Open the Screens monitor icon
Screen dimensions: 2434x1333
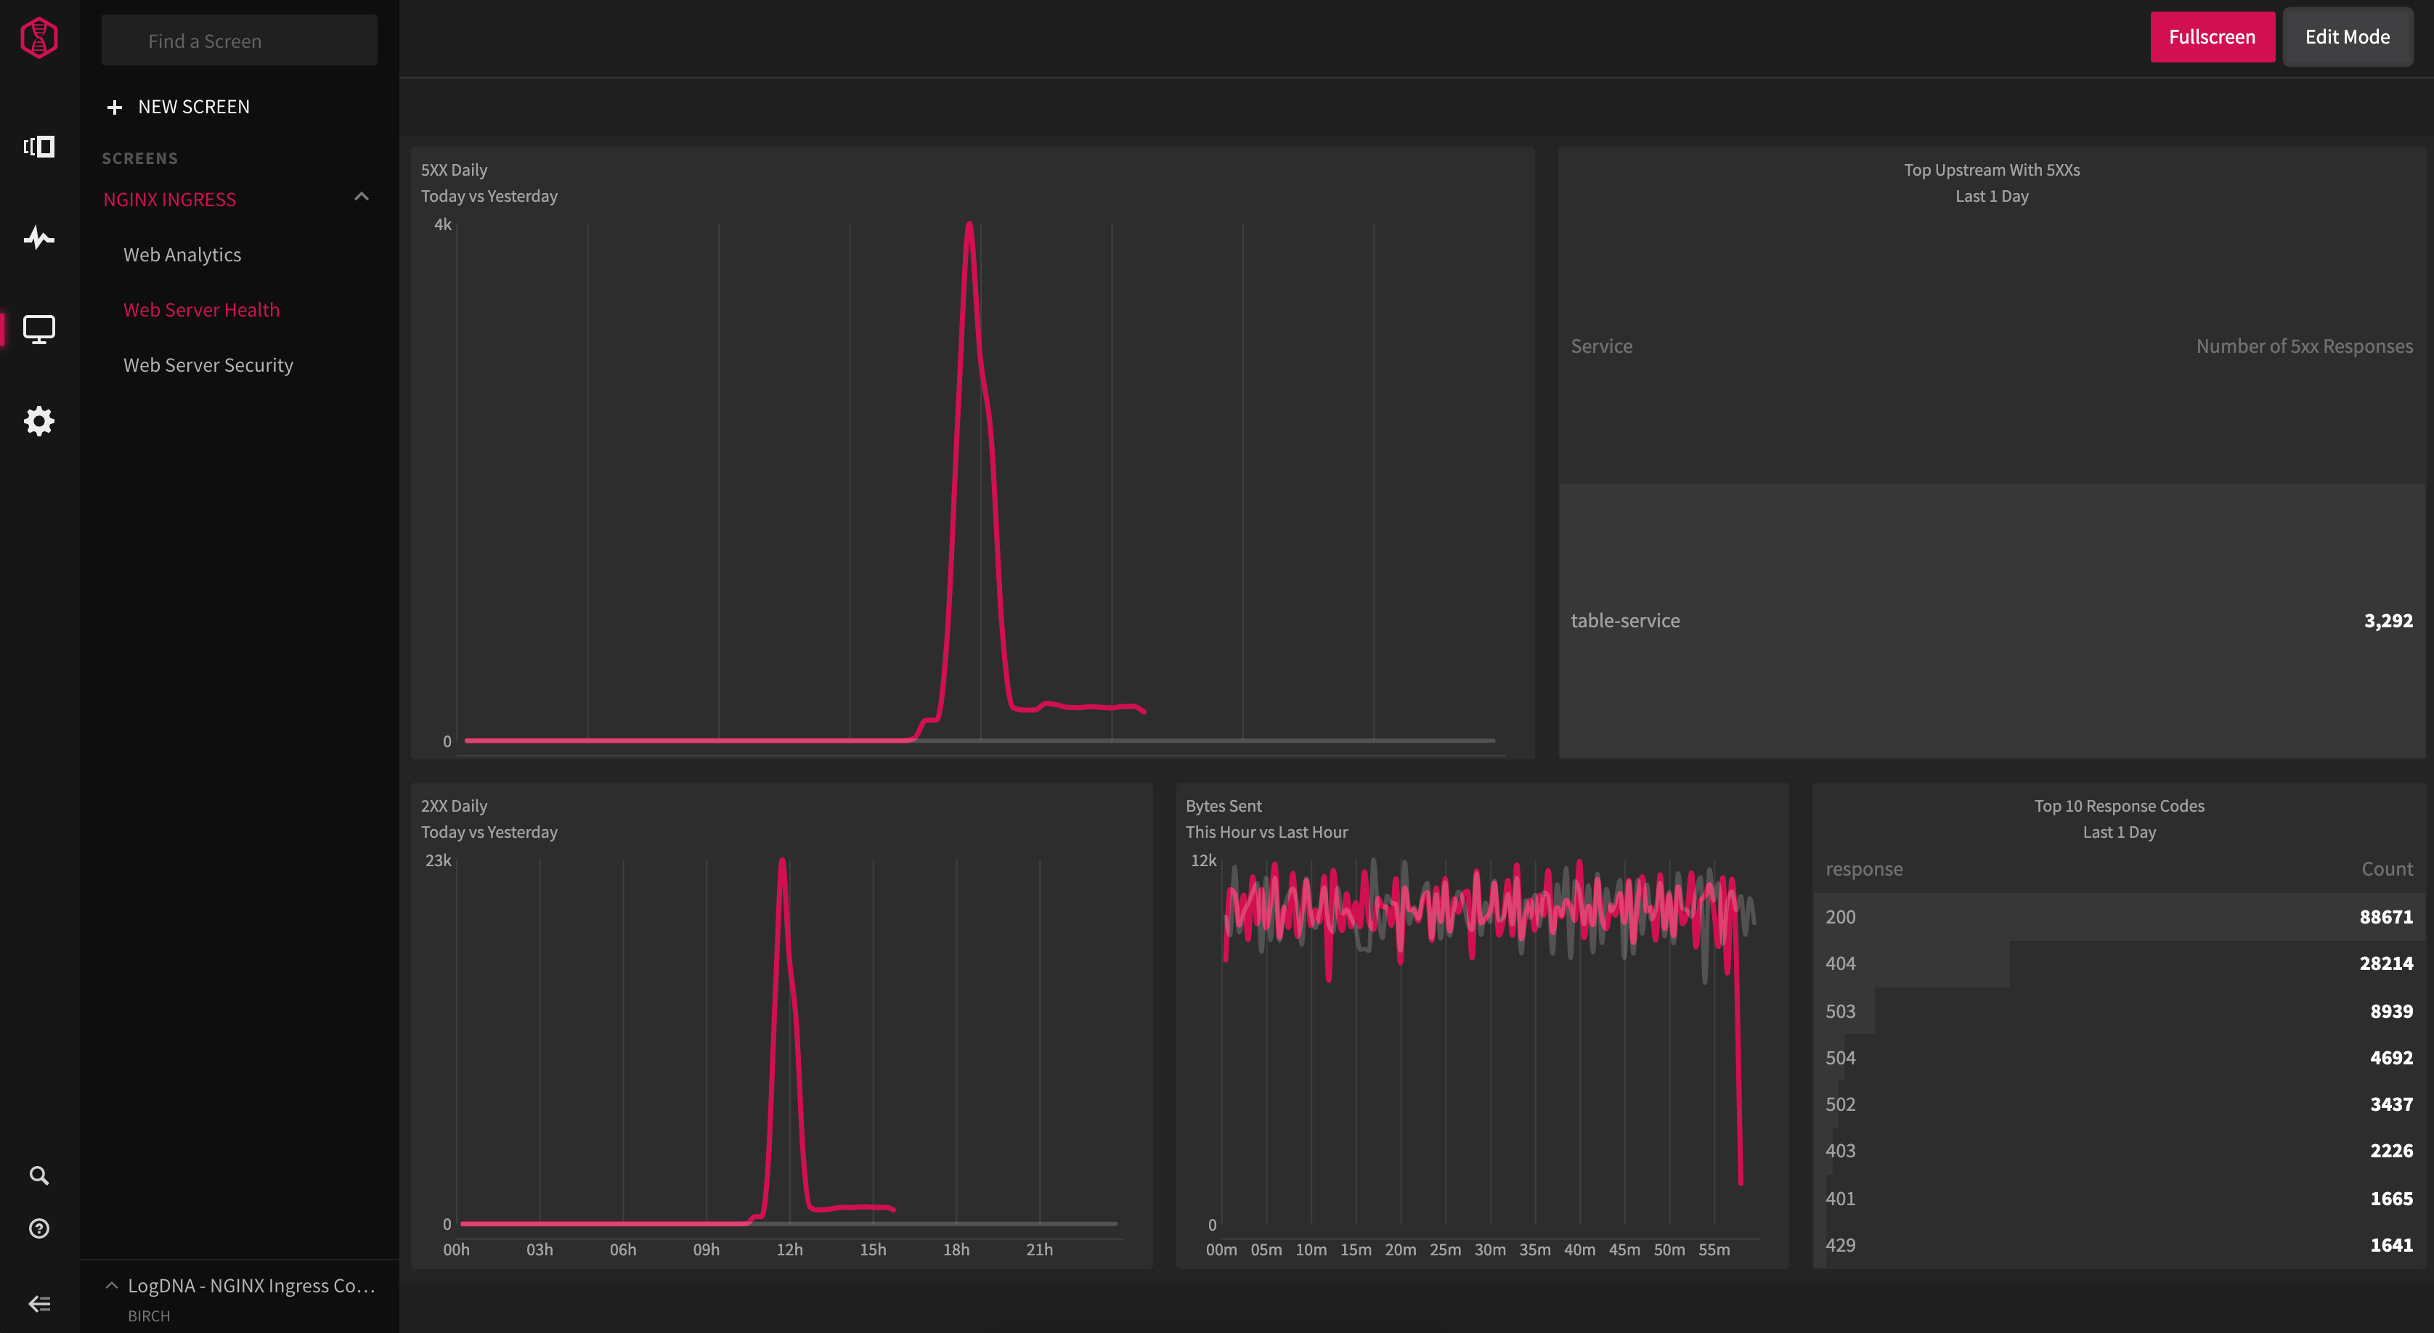[x=38, y=329]
